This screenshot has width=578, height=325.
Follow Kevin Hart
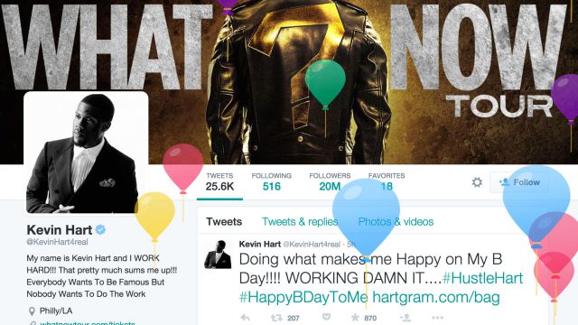(519, 182)
